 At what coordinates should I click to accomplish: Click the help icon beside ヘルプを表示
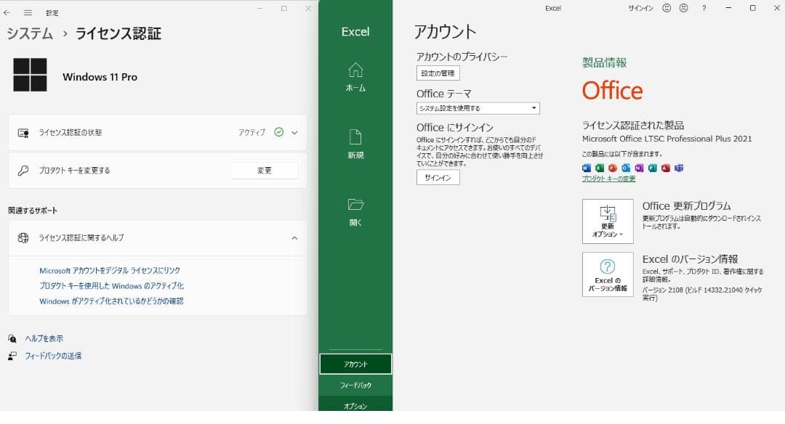[12, 338]
